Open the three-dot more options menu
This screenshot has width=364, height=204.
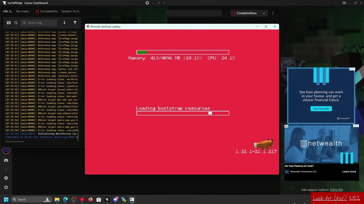tap(273, 13)
